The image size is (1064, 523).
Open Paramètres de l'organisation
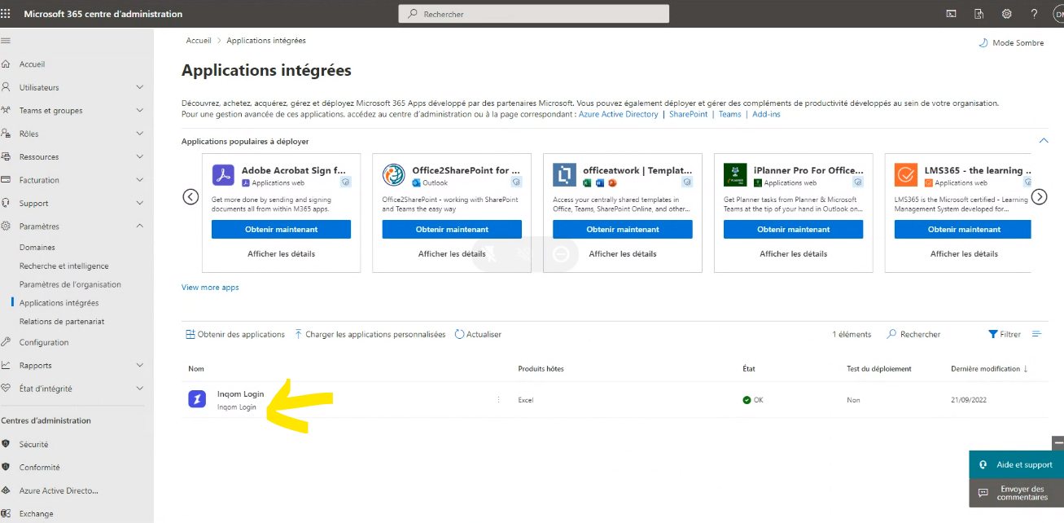click(70, 285)
